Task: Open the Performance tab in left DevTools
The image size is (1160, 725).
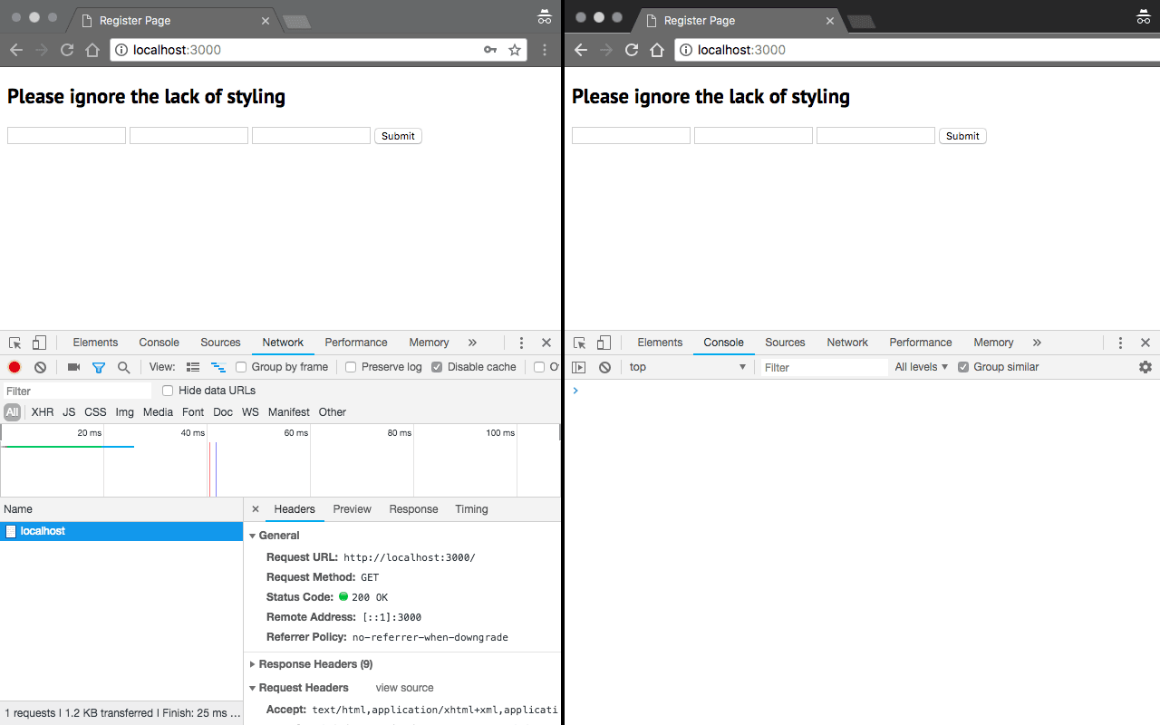Action: click(356, 343)
